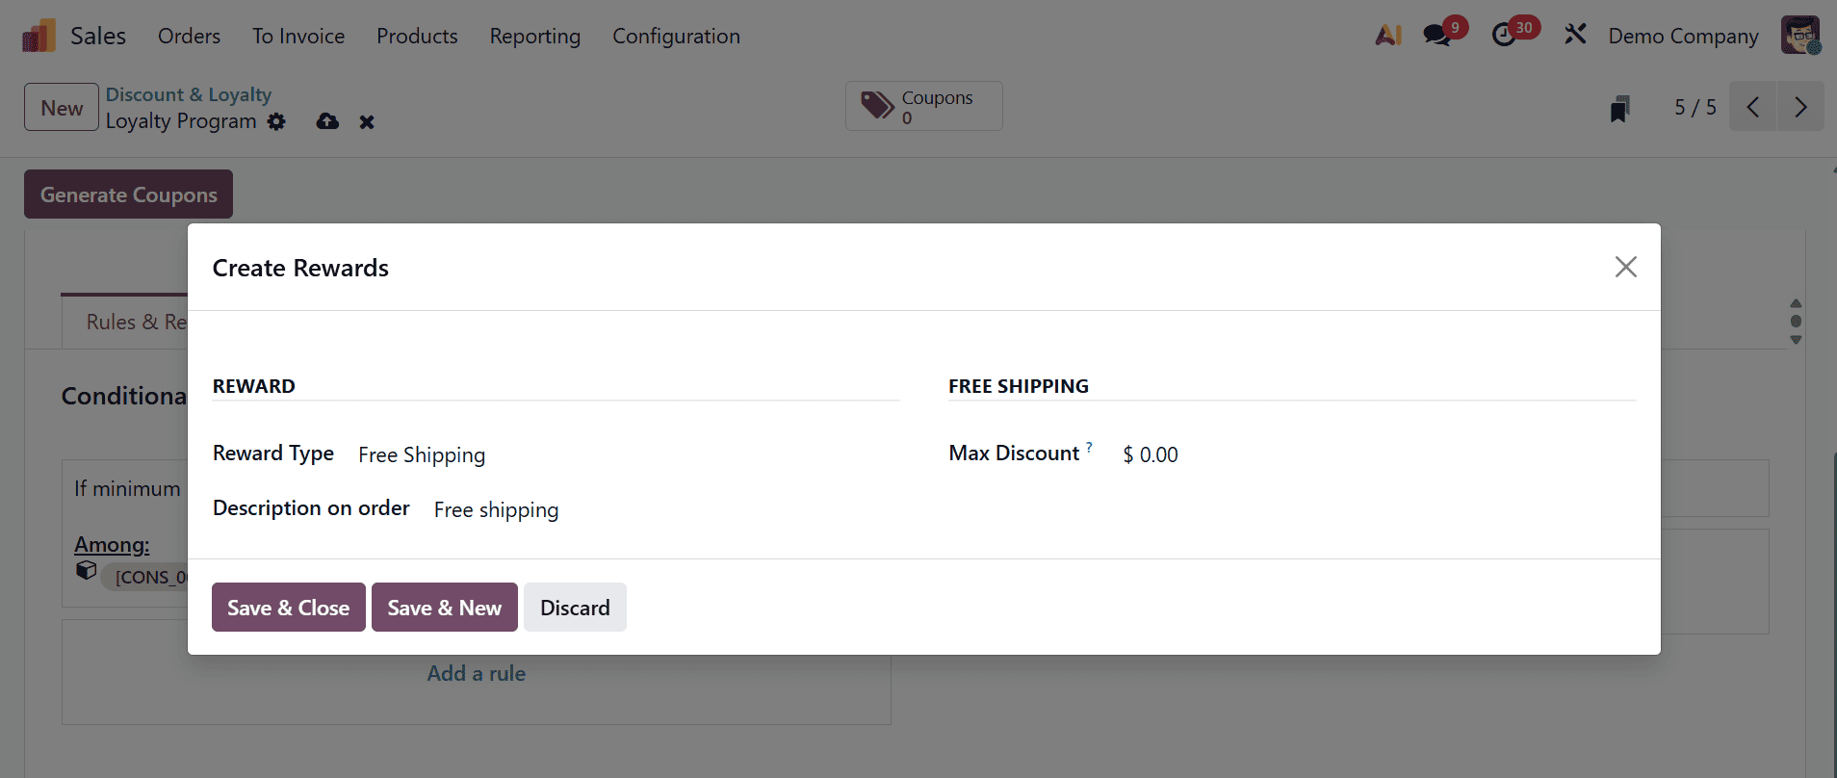Discard changes via the breadcrumb X icon
This screenshot has height=778, width=1837.
pos(367,122)
